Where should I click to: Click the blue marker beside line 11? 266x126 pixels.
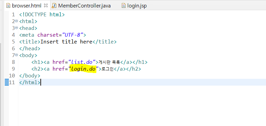coord(7,82)
